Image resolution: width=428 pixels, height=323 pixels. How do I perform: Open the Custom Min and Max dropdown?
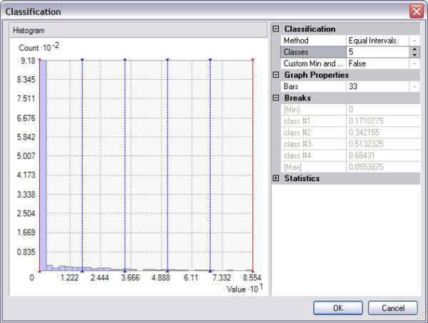click(414, 63)
